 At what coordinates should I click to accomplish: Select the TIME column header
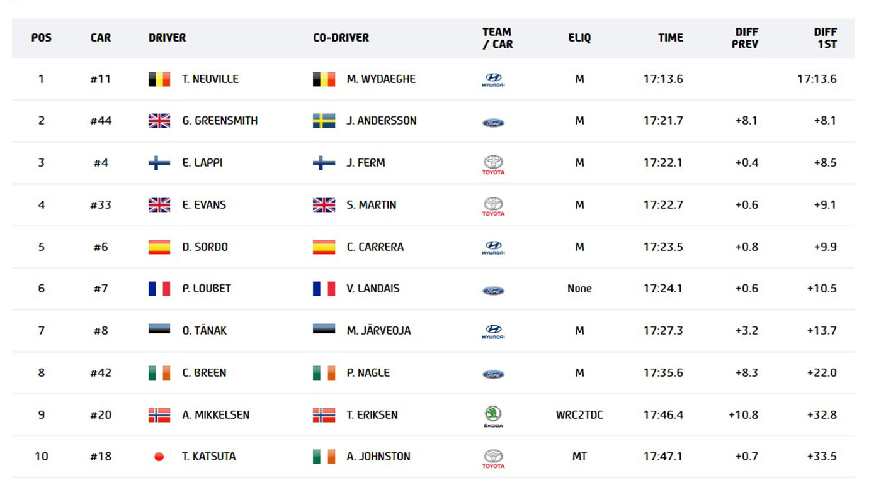click(671, 38)
